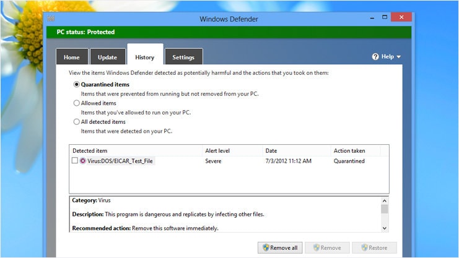The width and height of the screenshot is (459, 258).
Task: Go to the Update tab
Action: [x=107, y=58]
